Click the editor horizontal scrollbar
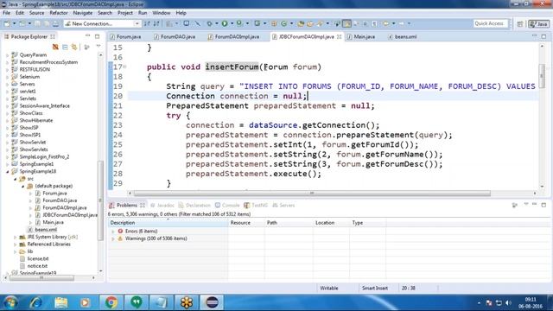 point(312,194)
